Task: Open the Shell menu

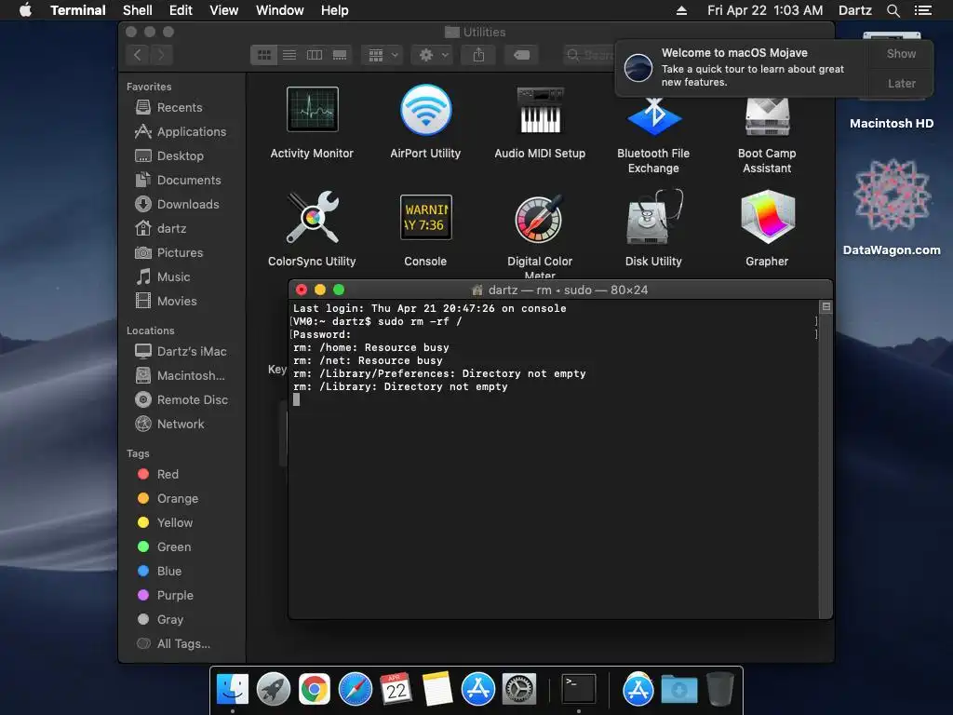Action: (x=138, y=10)
